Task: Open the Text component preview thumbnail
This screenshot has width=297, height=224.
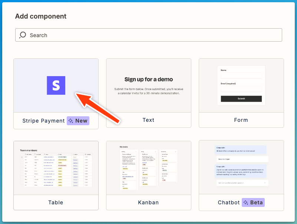Action: 149,85
